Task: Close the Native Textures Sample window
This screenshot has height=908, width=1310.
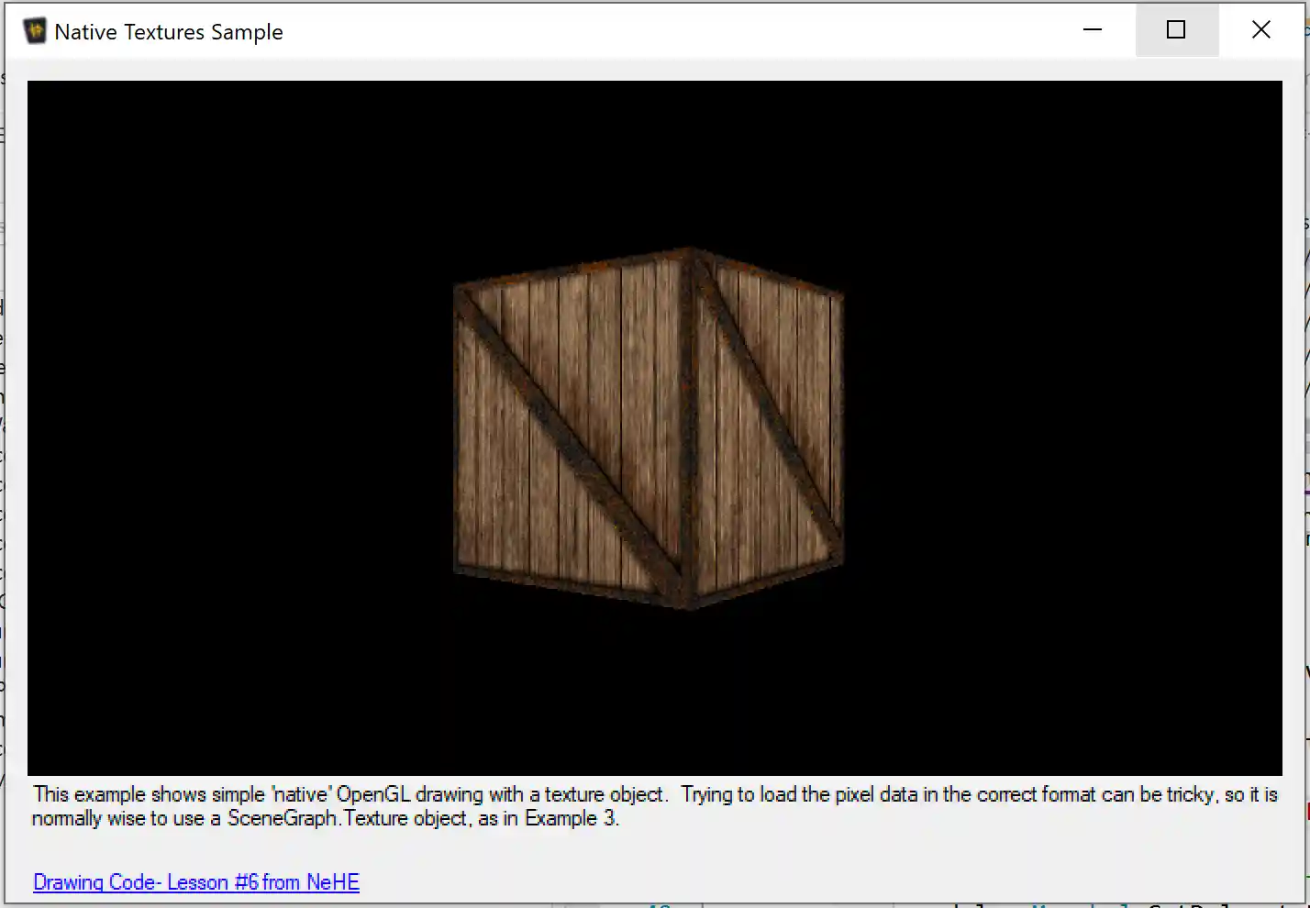Action: coord(1261,30)
